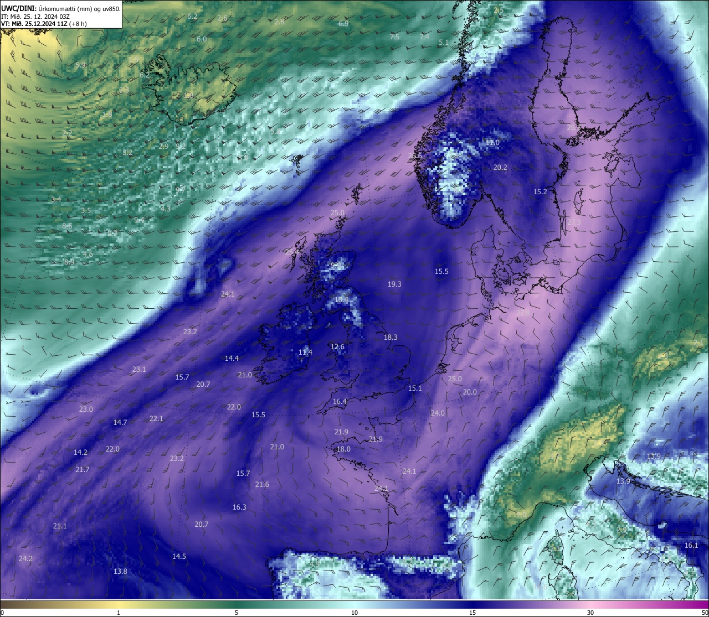Click the 7.4 map value
Viewport: 709px width, 617px height.
[424, 37]
